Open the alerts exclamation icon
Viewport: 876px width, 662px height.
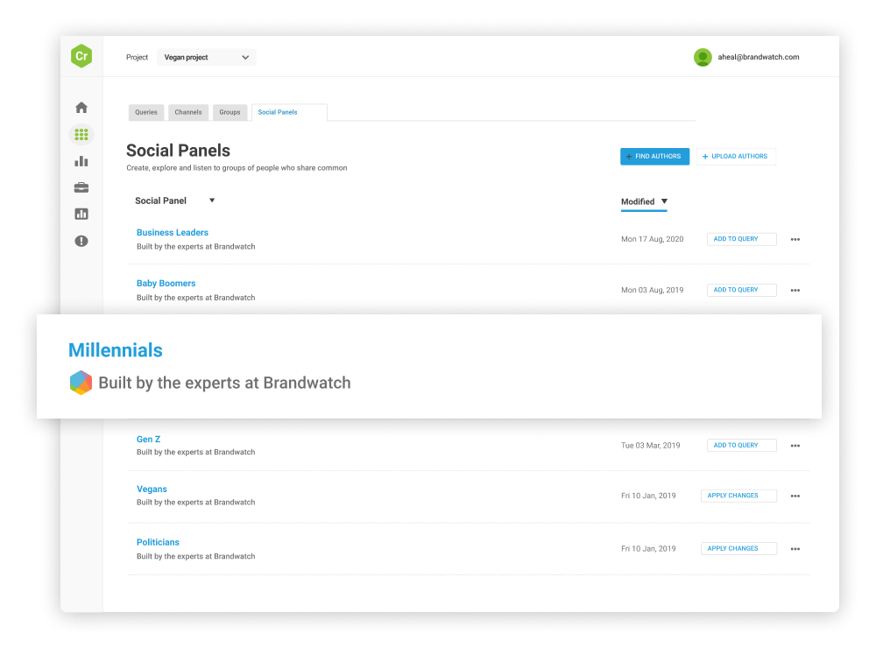pyautogui.click(x=81, y=241)
